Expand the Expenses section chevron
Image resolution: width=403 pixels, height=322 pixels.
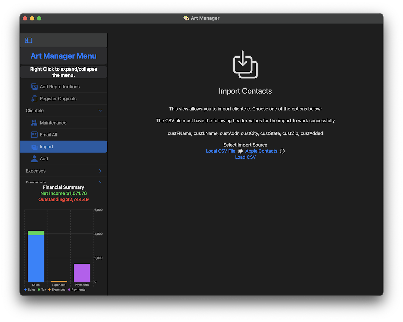point(100,171)
